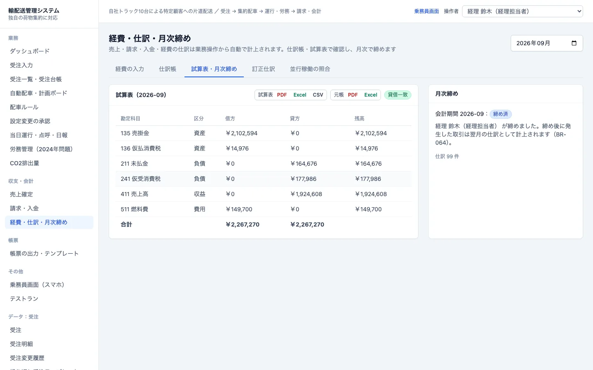Open the 乗務員画面 link in header
Viewport: 593px width, 370px height.
pyautogui.click(x=427, y=12)
